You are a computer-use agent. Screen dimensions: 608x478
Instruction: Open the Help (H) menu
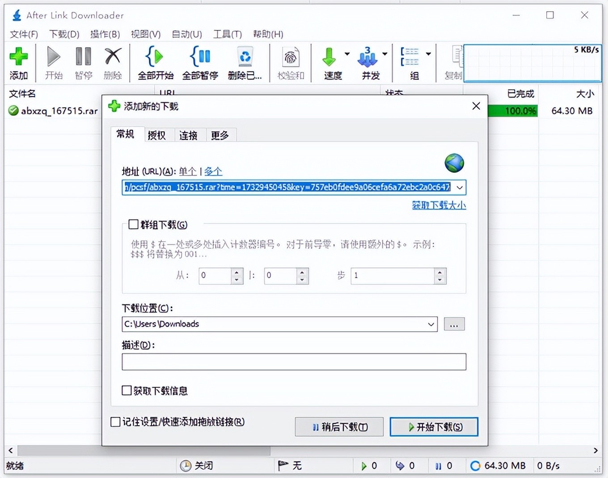pos(268,34)
